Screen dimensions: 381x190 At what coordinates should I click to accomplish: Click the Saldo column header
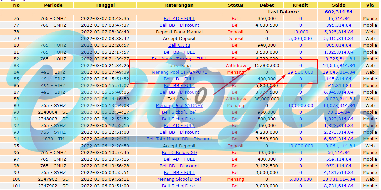(x=339, y=5)
